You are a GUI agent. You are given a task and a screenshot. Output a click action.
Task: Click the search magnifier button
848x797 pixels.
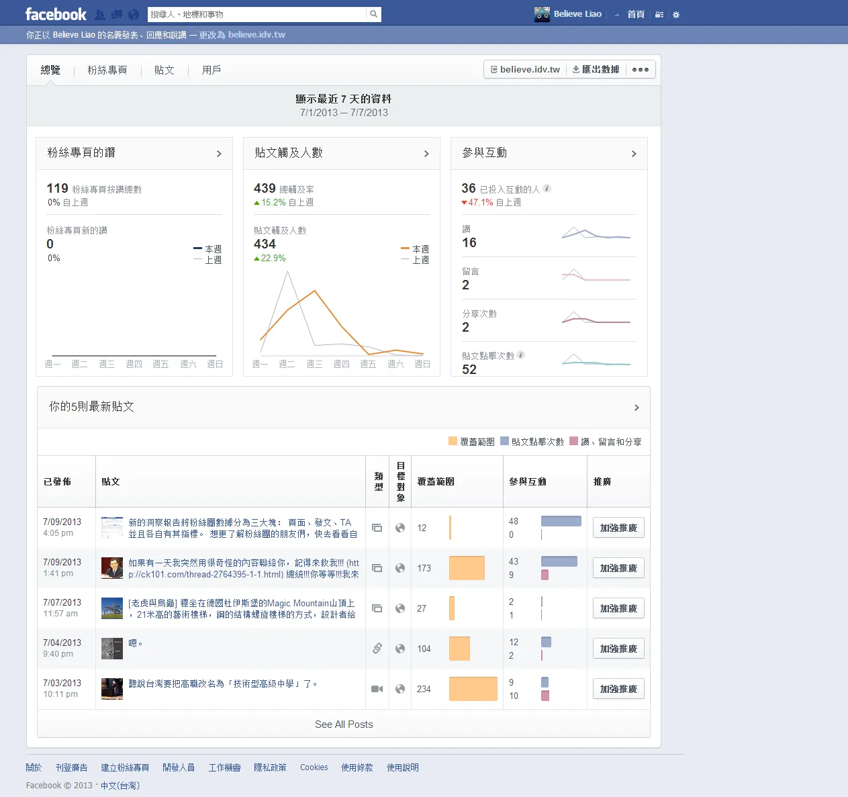[x=374, y=14]
